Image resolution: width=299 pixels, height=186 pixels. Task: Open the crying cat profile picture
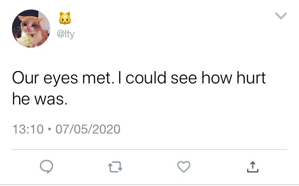coord(31,29)
